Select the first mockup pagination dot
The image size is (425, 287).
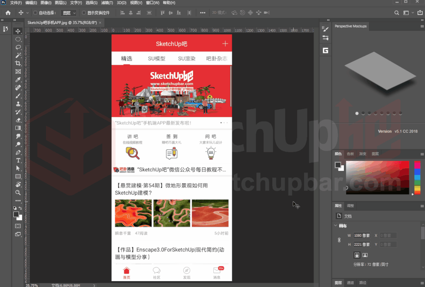click(357, 114)
